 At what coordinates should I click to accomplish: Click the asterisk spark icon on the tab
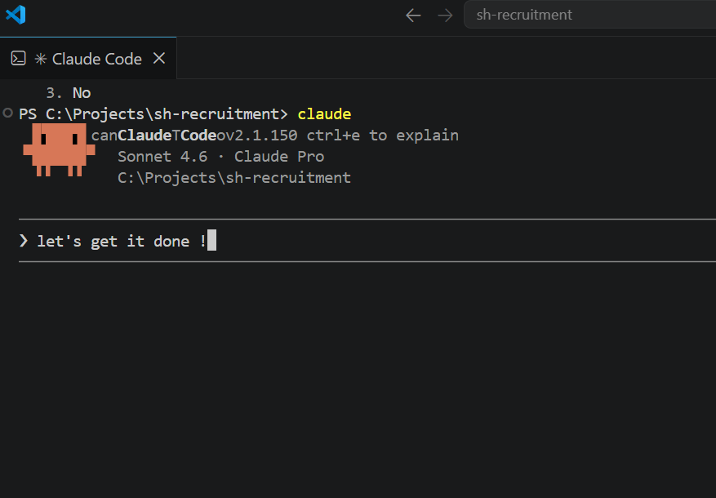41,59
